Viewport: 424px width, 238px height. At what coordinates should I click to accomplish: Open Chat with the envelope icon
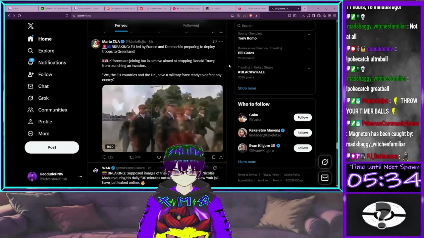(x=38, y=86)
